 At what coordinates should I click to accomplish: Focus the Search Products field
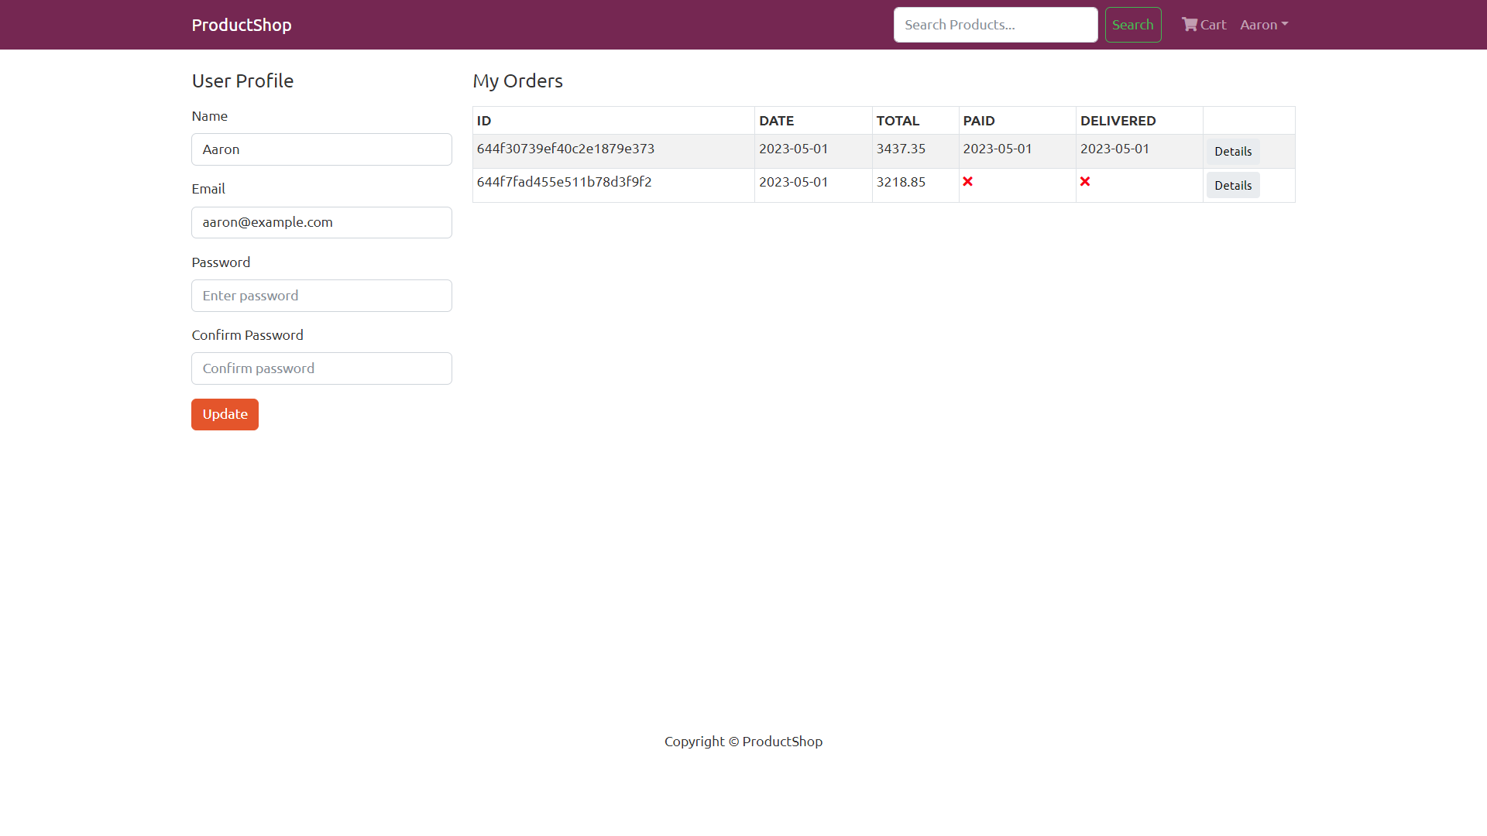coord(995,25)
